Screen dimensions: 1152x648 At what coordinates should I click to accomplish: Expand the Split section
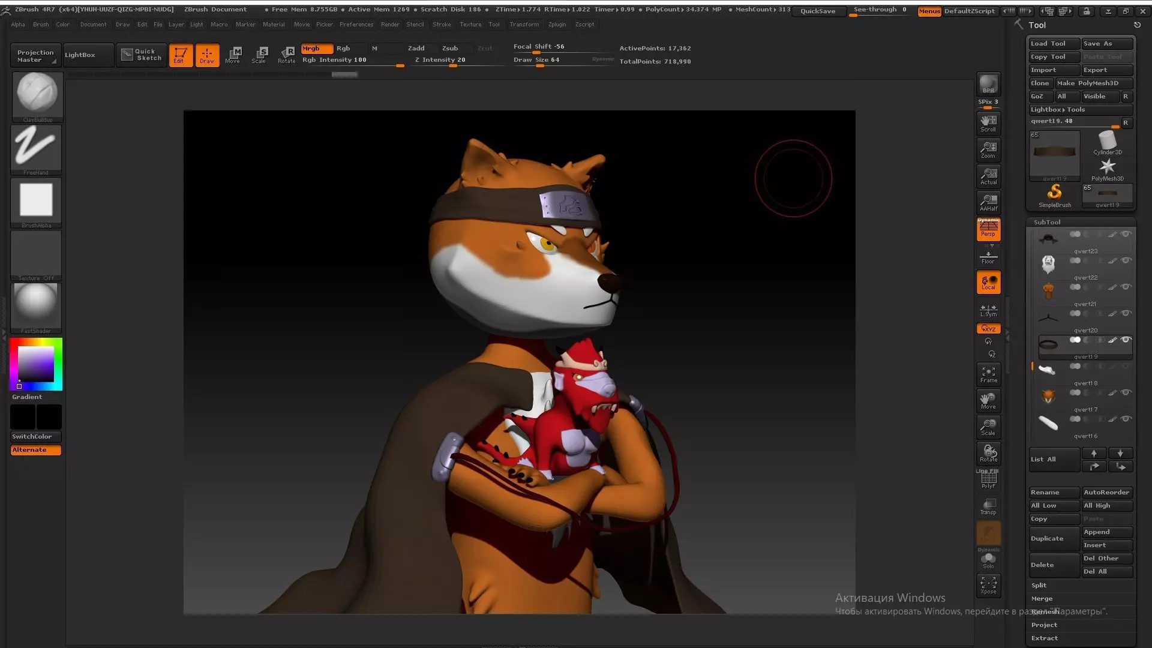click(x=1039, y=586)
